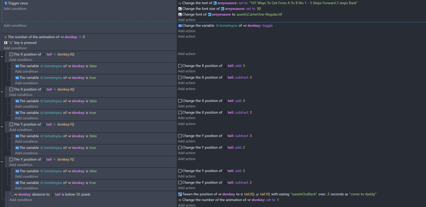426x207 pixels.
Task: Edit the "toggle" parameter of tometoyou variable
Action: point(267,26)
